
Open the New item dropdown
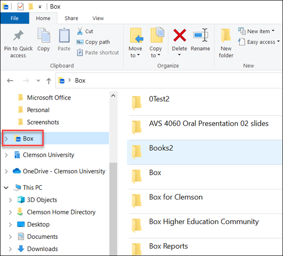(257, 31)
